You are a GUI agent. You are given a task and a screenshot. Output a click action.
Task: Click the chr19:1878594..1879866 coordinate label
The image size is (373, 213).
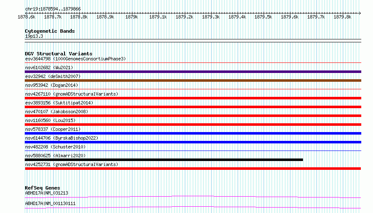click(53, 9)
